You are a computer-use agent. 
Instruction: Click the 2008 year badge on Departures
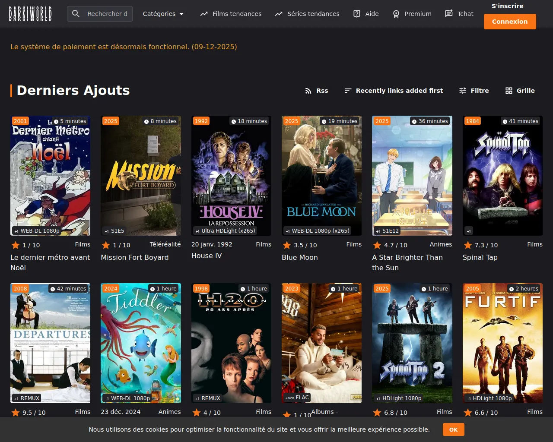click(x=20, y=289)
